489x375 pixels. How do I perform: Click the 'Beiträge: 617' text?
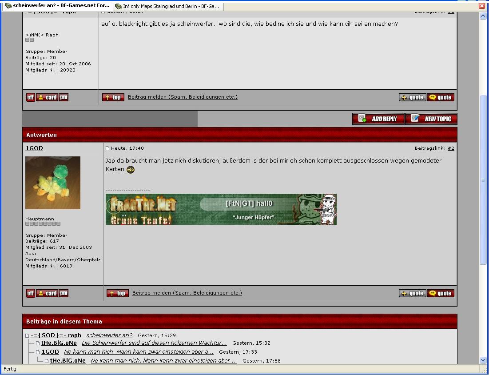pos(42,241)
